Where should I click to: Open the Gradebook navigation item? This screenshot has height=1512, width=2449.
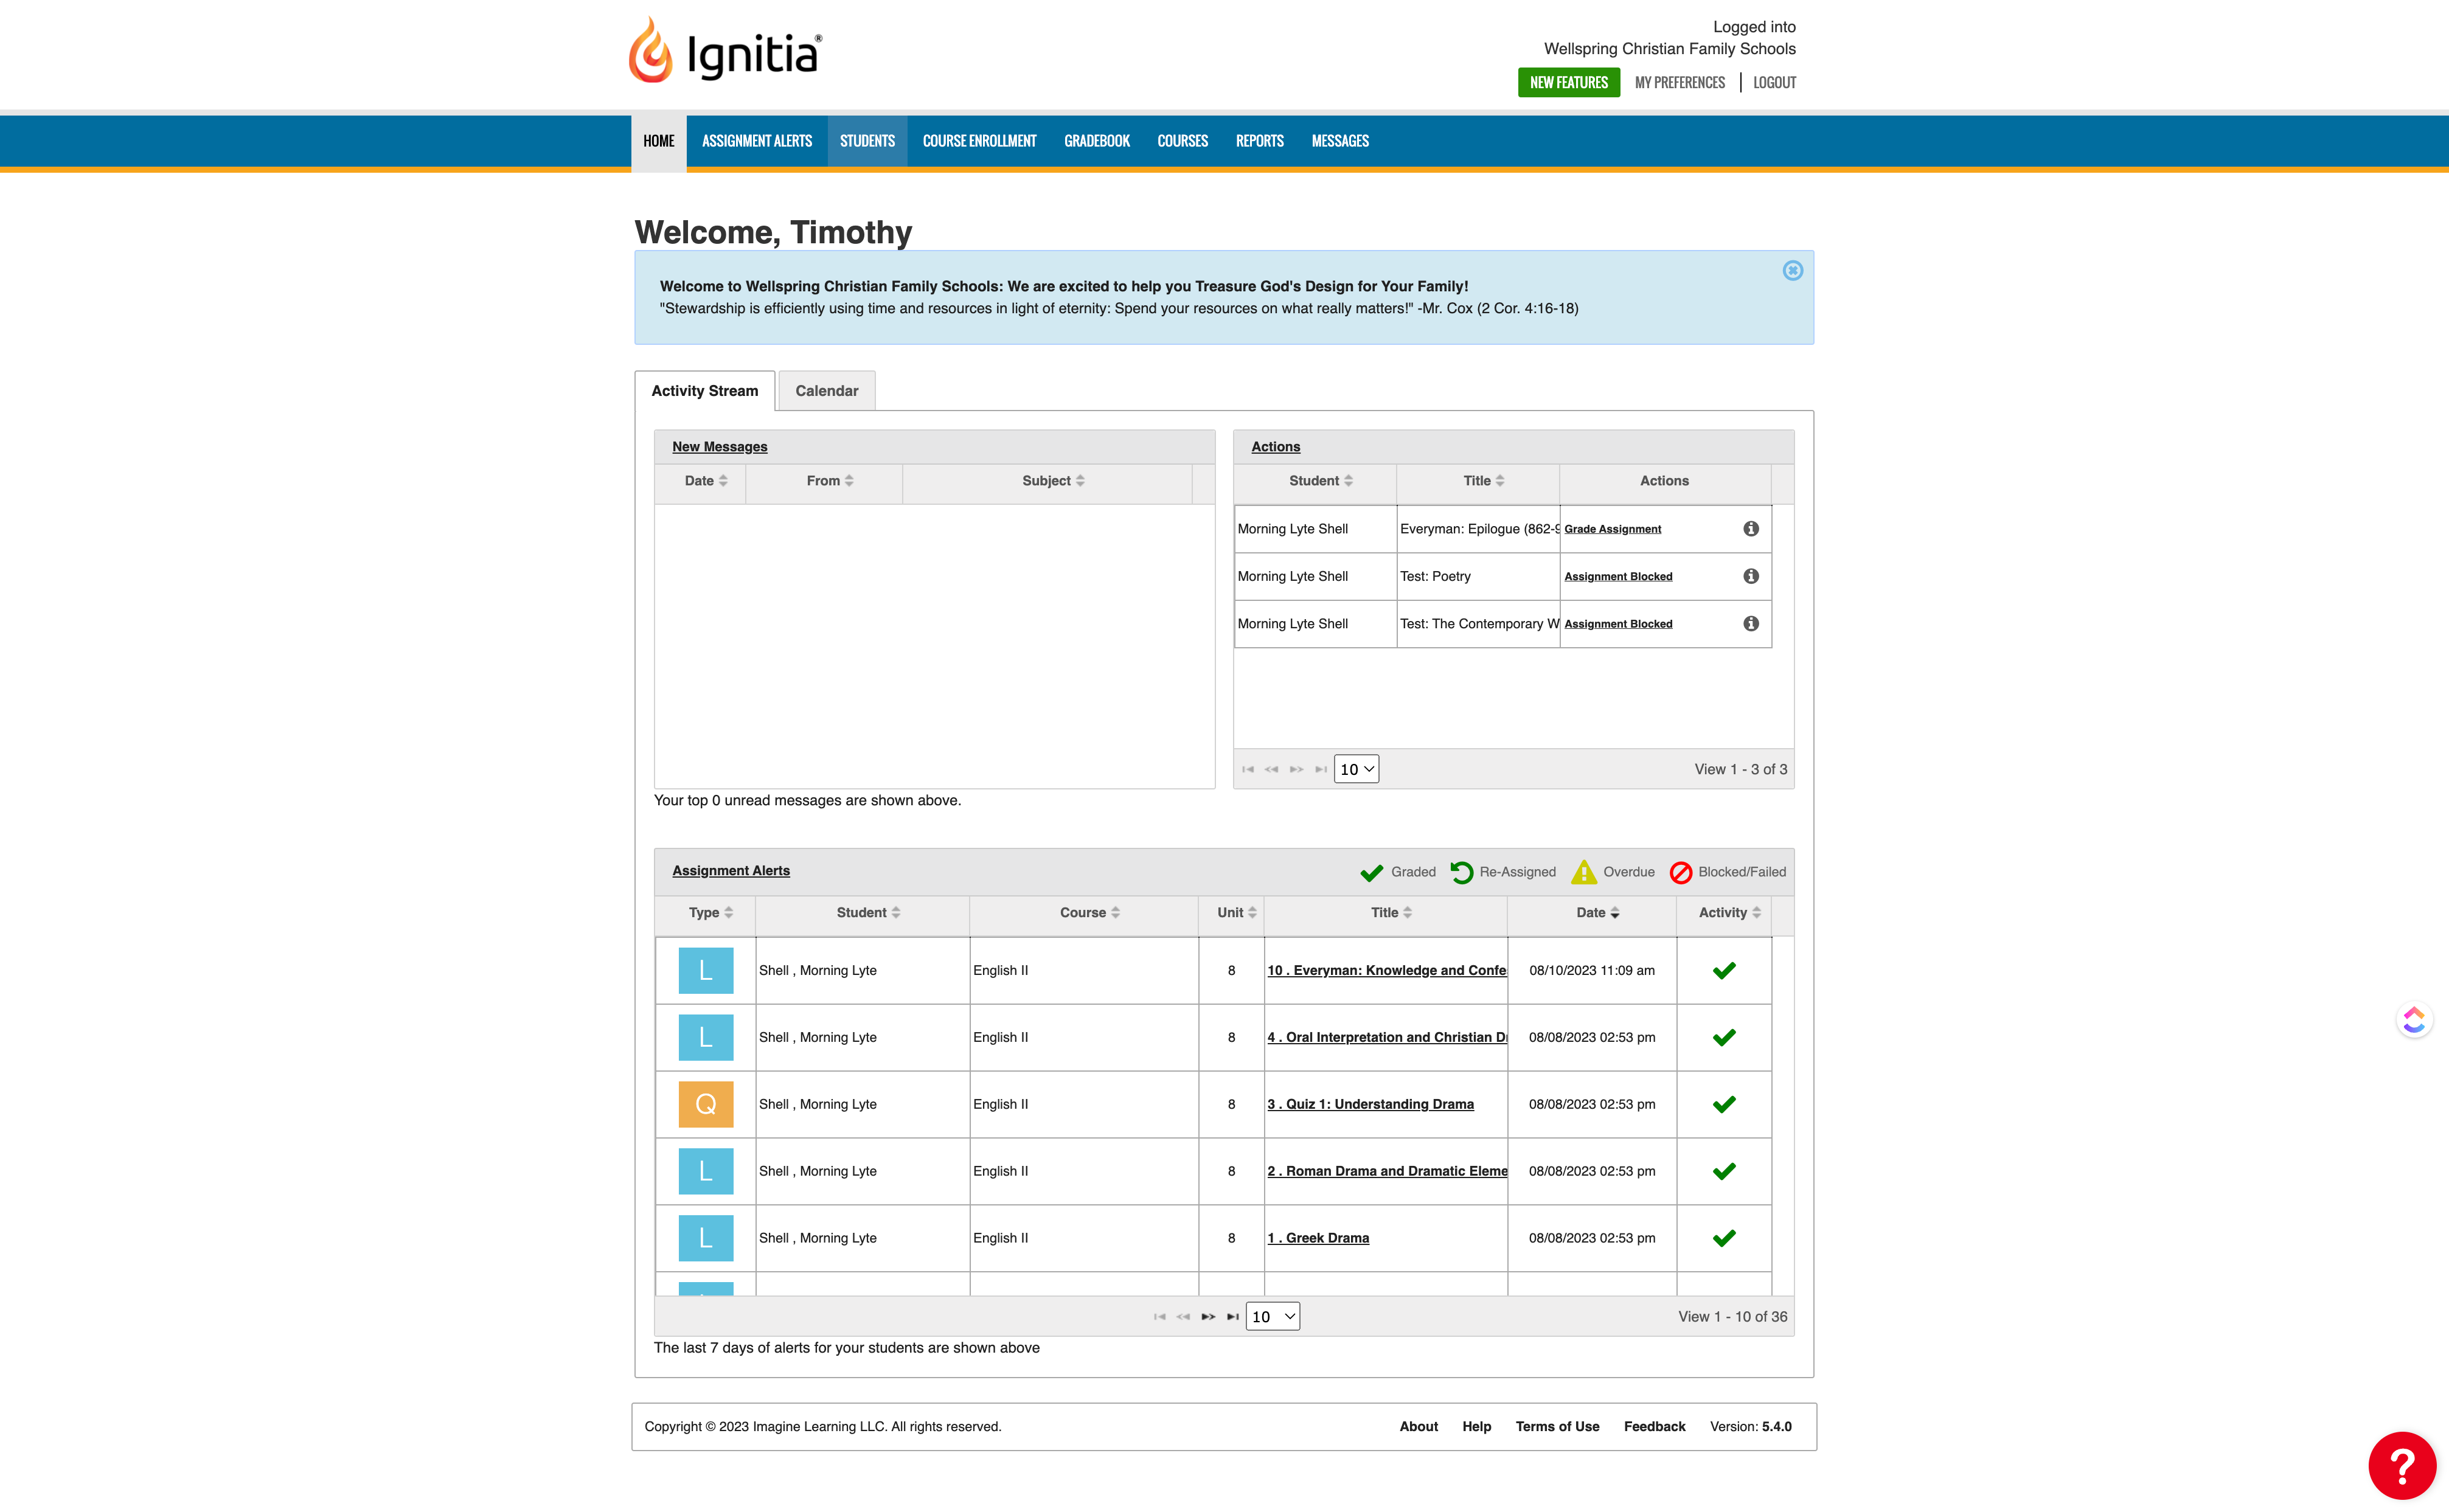(1096, 141)
